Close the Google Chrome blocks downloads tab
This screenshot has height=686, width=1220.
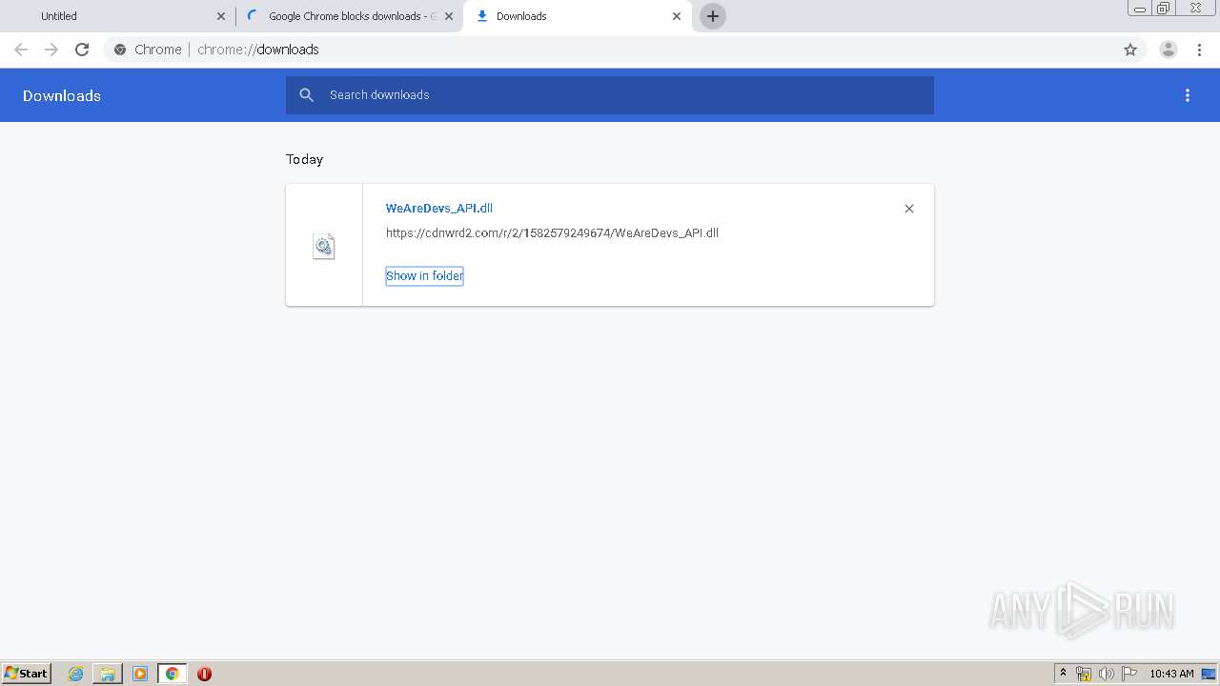pyautogui.click(x=449, y=16)
